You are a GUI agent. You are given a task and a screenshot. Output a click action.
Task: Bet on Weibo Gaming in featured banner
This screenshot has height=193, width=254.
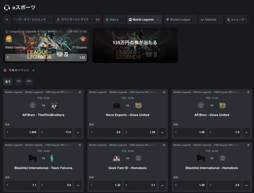click(25, 57)
